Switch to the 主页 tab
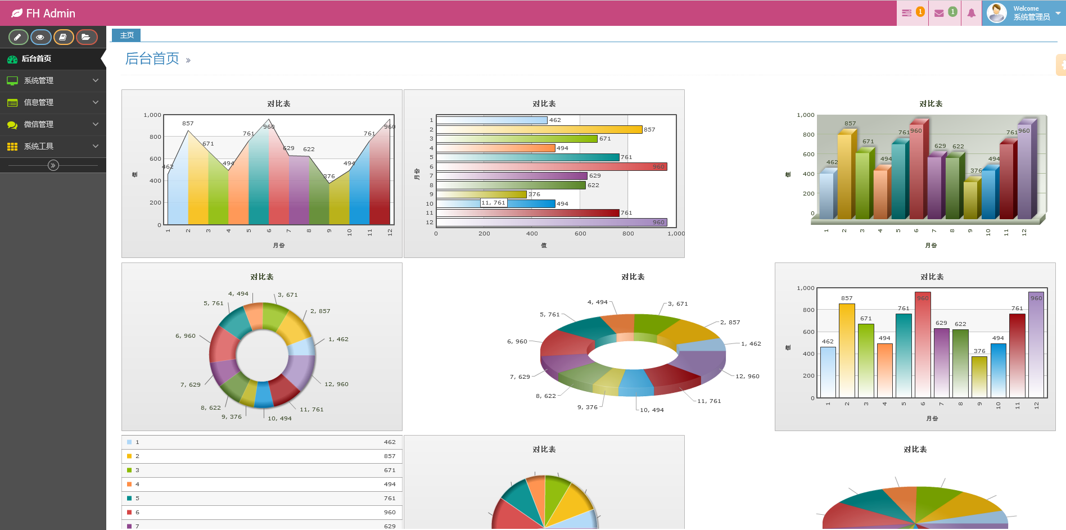Screen dimensions: 1066x530 coord(127,35)
